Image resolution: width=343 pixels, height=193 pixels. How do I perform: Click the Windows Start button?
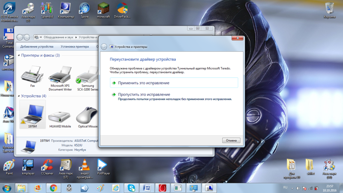pos(7,188)
